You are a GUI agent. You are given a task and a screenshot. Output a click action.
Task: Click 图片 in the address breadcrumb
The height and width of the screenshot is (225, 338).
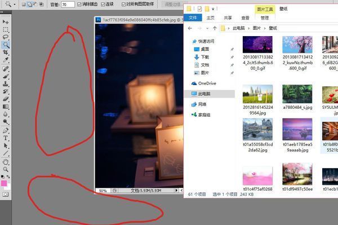tap(257, 28)
